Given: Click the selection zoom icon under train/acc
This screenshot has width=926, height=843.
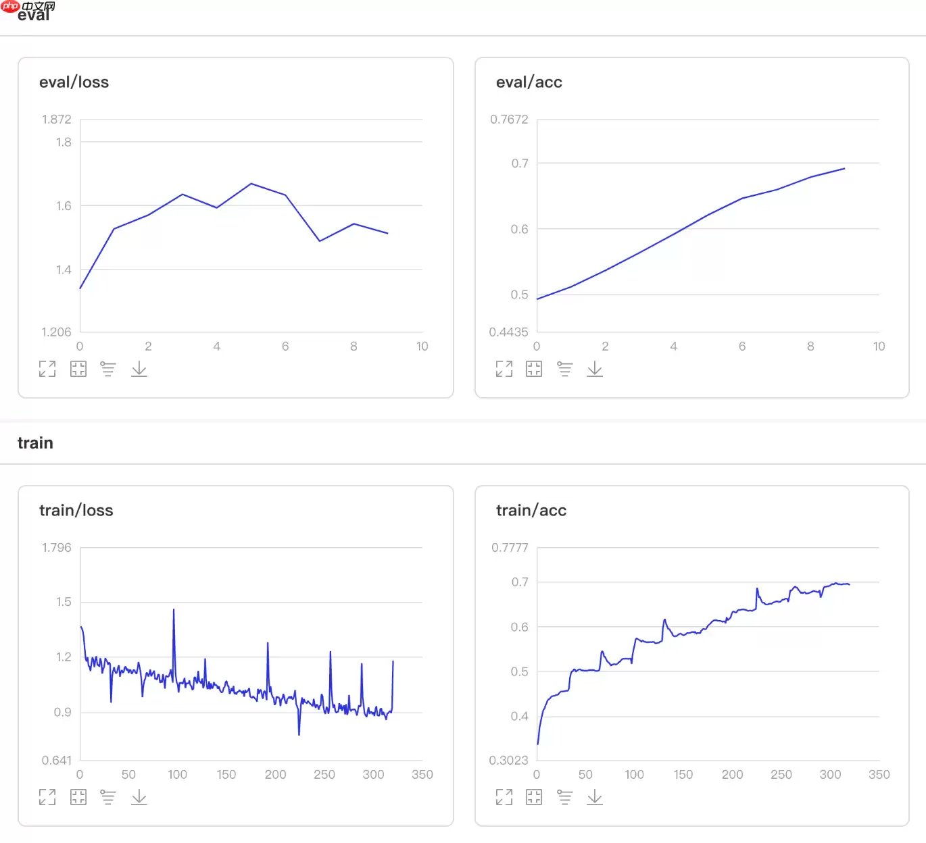Looking at the screenshot, I should (x=534, y=797).
